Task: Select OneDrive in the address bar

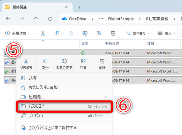Action: pyautogui.click(x=78, y=19)
